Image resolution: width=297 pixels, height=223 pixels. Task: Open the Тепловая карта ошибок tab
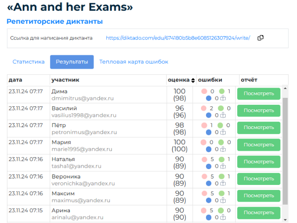tap(134, 62)
